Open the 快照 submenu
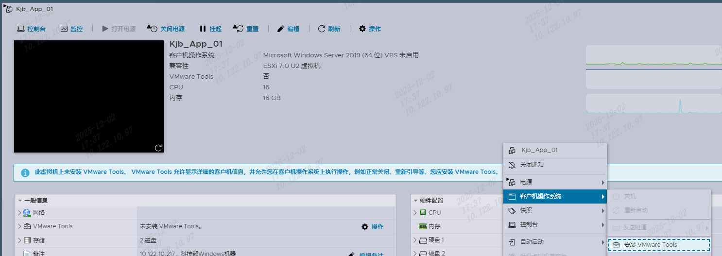This screenshot has height=256, width=722. (555, 210)
